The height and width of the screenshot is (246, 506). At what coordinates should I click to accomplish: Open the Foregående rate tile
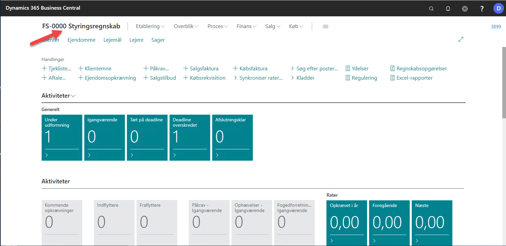coord(389,223)
